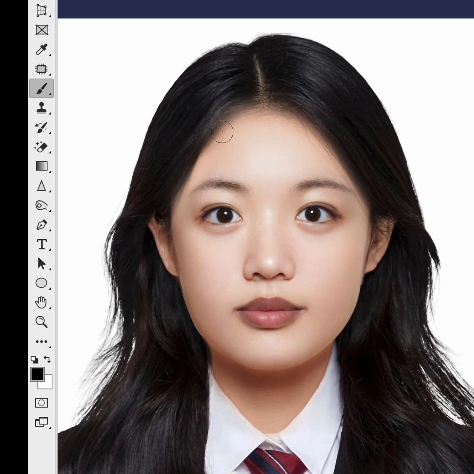The height and width of the screenshot is (474, 474).
Task: Activate the Brush tool
Action: pyautogui.click(x=41, y=88)
